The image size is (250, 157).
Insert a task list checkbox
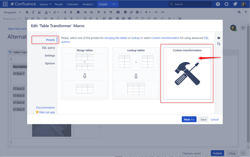tap(78, 12)
